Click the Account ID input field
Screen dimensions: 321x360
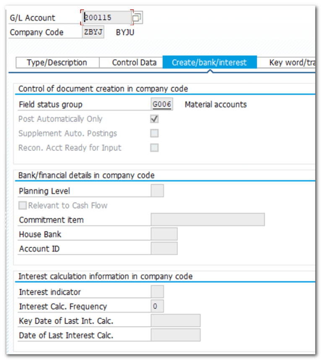[x=164, y=248]
